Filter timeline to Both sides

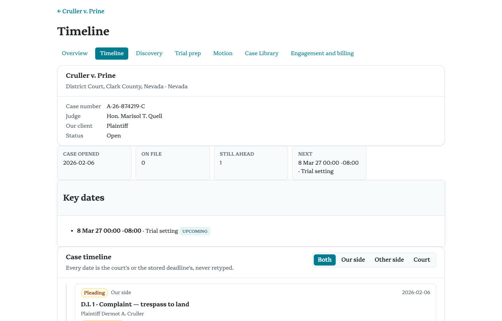click(325, 260)
